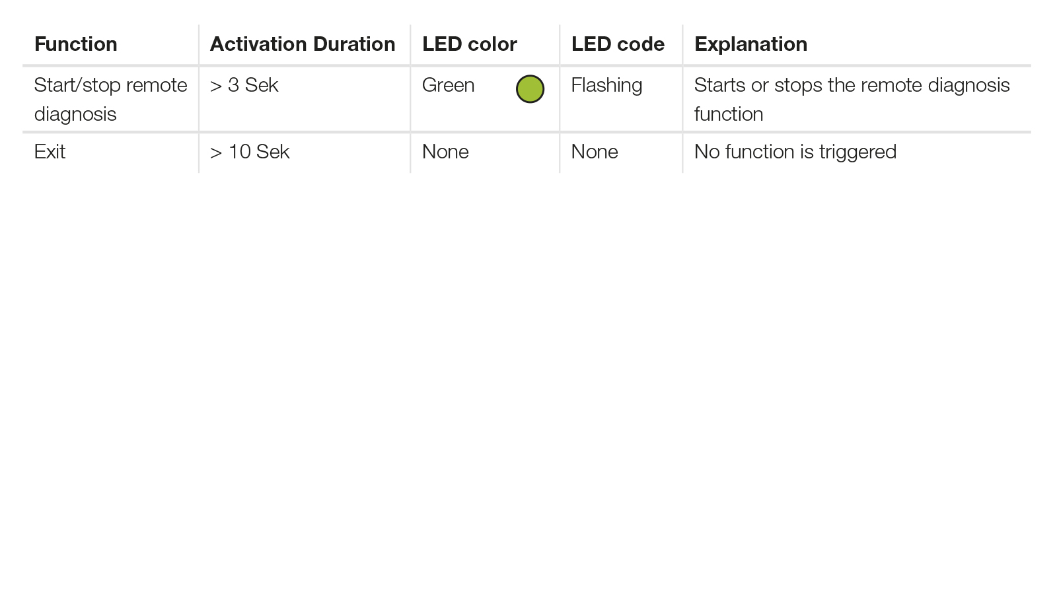
Task: Click the green LED indicator circle
Action: click(530, 89)
